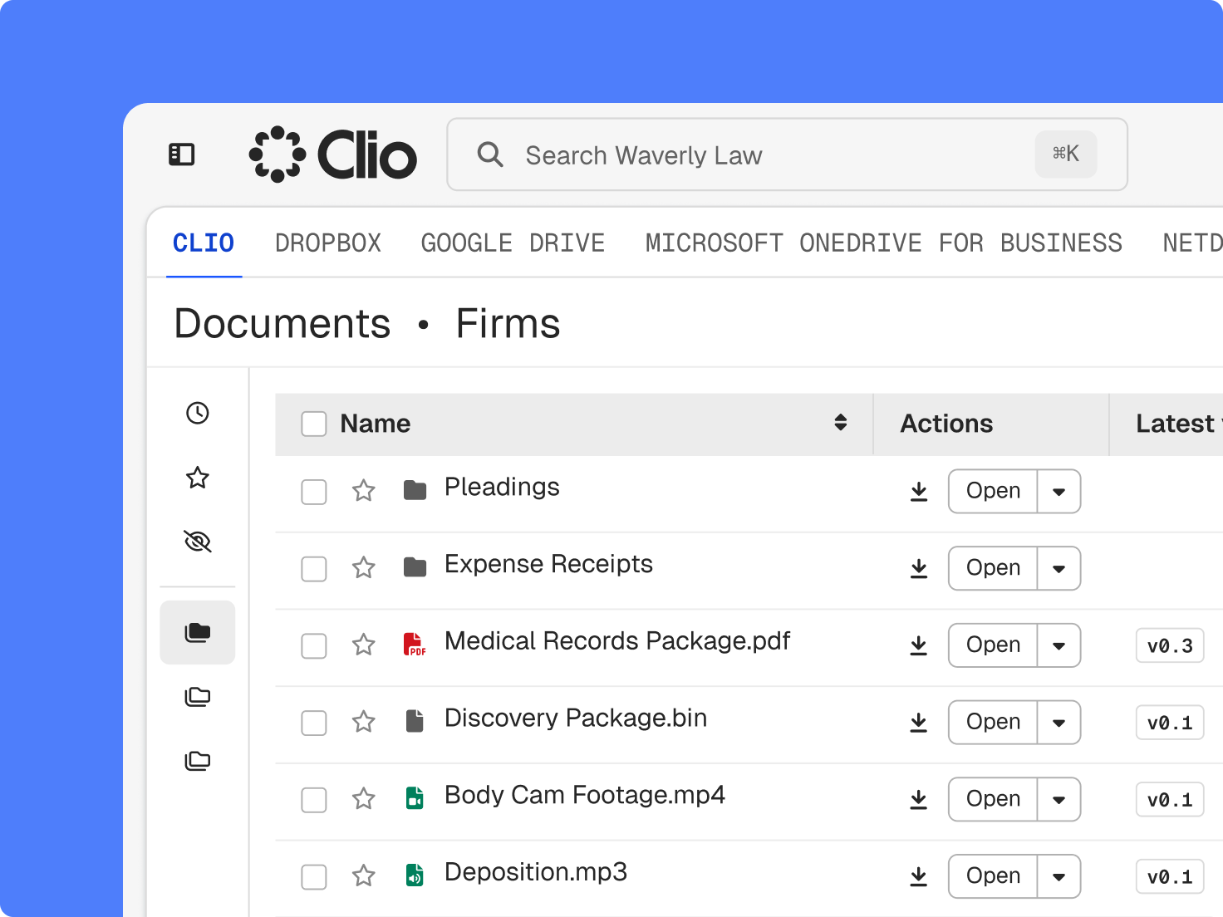This screenshot has height=917, width=1223.
Task: Download the Pleadings folder
Action: point(919,492)
